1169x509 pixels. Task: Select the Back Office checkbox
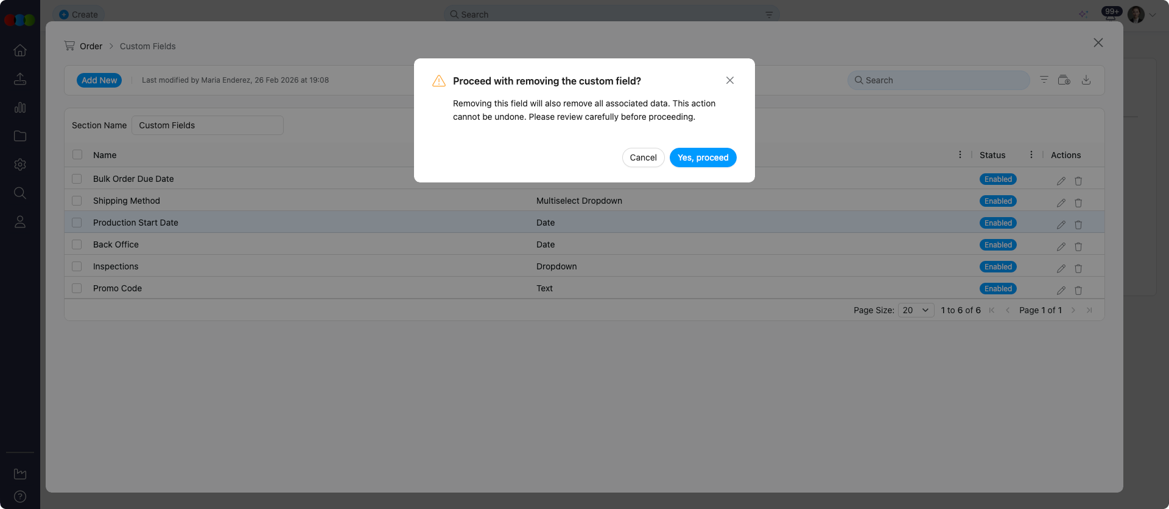click(77, 244)
